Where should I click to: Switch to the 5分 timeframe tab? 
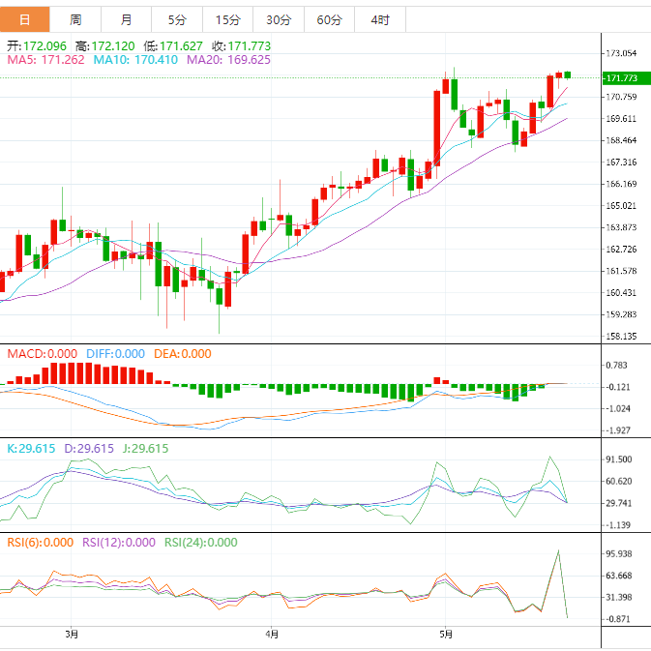177,19
